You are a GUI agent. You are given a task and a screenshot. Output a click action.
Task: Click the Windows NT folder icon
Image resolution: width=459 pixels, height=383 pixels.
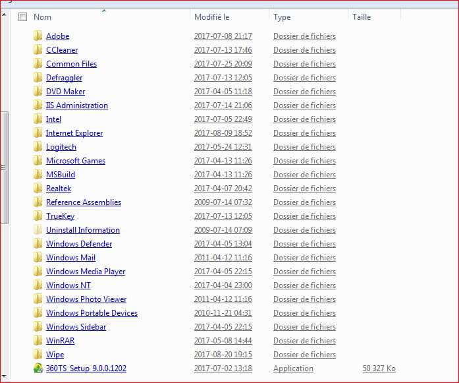pyautogui.click(x=38, y=285)
